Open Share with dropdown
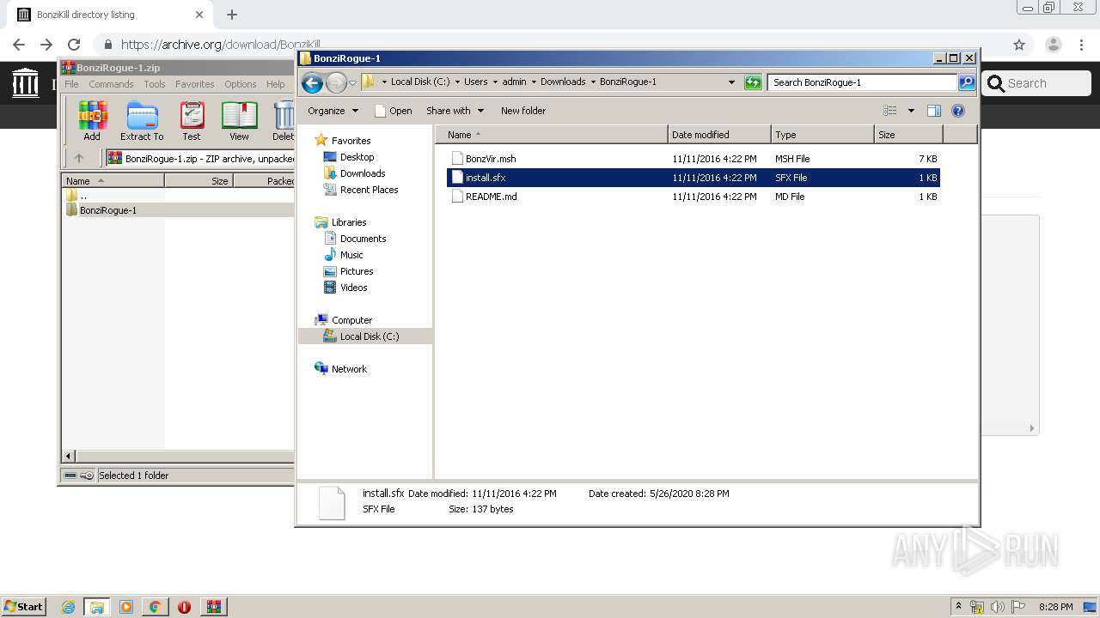This screenshot has height=618, width=1100. (455, 111)
